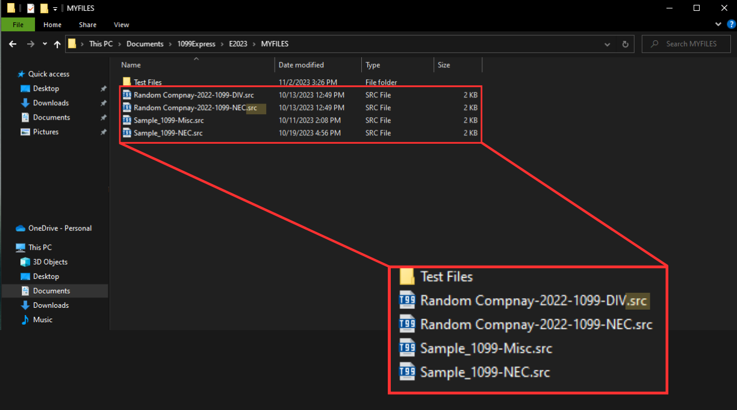Open the Share ribbon tab
737x410 pixels.
click(x=87, y=25)
